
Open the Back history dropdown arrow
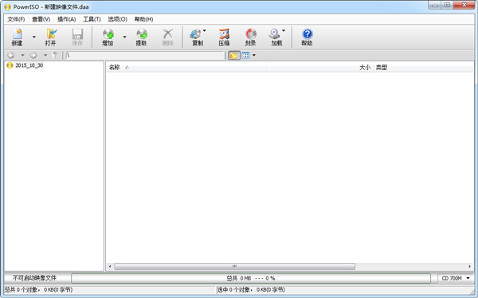point(22,55)
